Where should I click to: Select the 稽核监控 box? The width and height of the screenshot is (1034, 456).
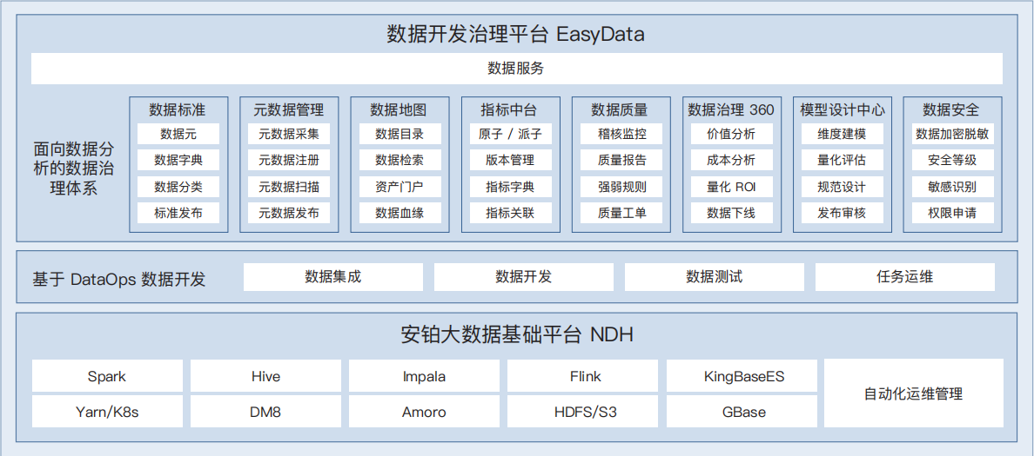tap(621, 135)
